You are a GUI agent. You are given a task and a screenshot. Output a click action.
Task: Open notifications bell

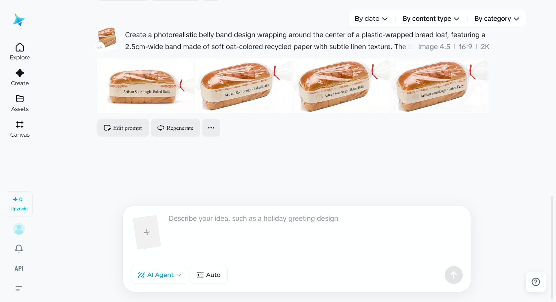(x=19, y=249)
